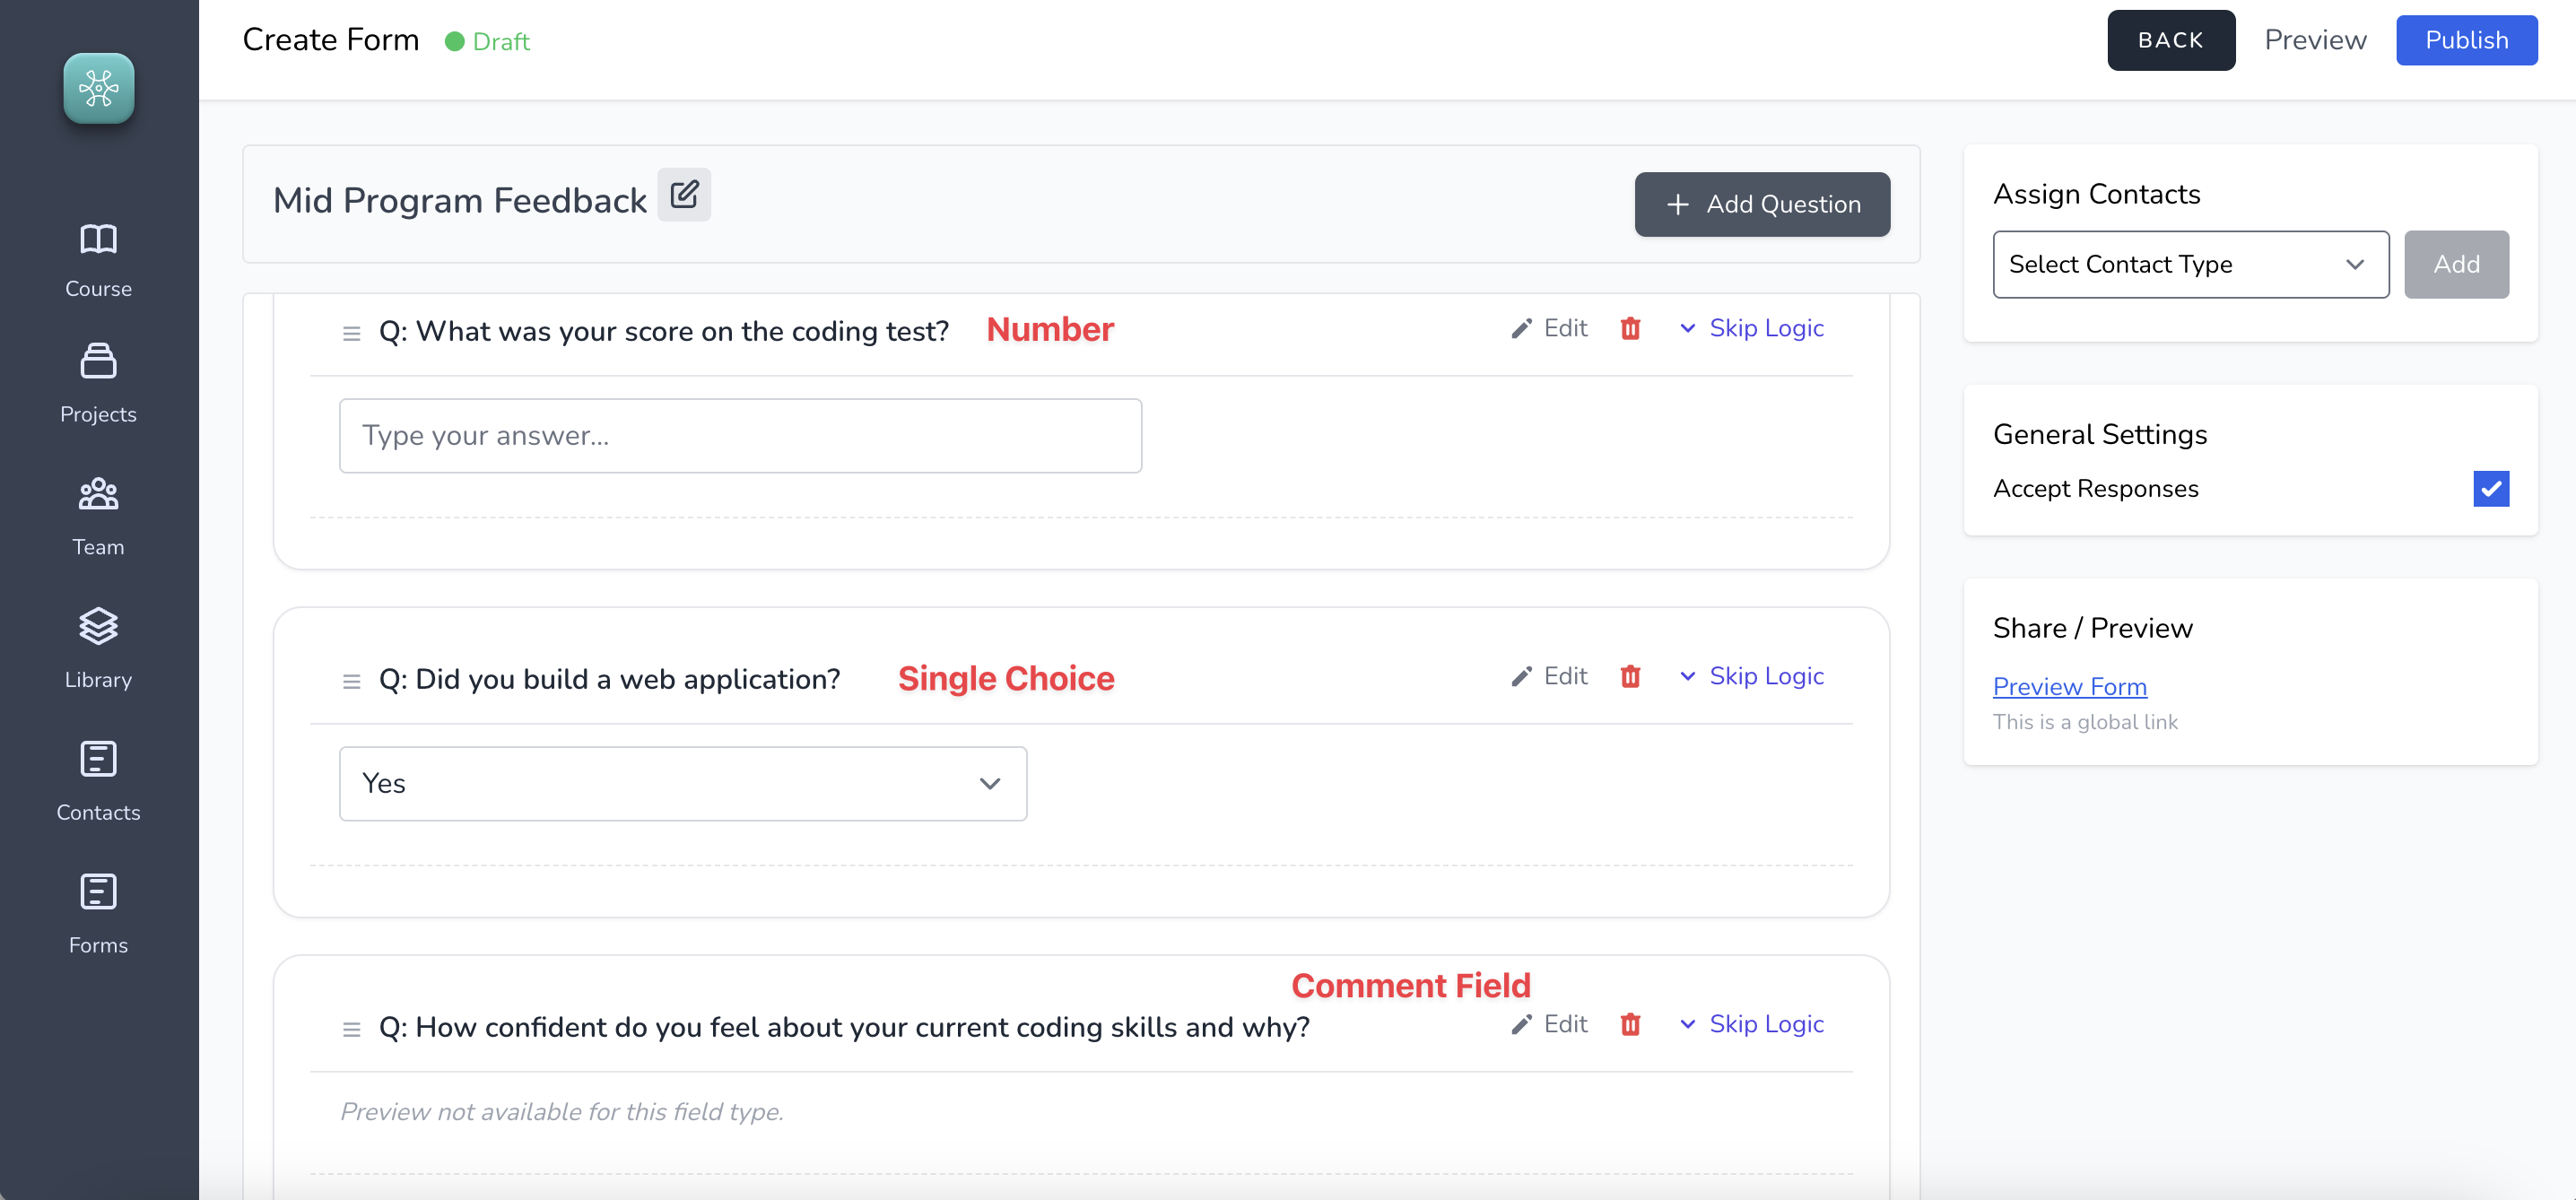Image resolution: width=2576 pixels, height=1200 pixels.
Task: Delete the web application question
Action: coord(1630,676)
